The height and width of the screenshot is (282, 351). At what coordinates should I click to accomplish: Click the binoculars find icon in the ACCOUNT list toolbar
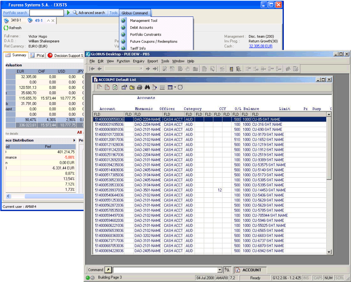tap(147, 87)
